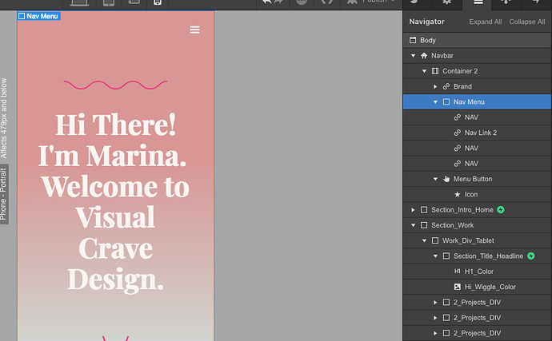Expand the Brand element arrow
This screenshot has width=552, height=341.
pyautogui.click(x=435, y=86)
